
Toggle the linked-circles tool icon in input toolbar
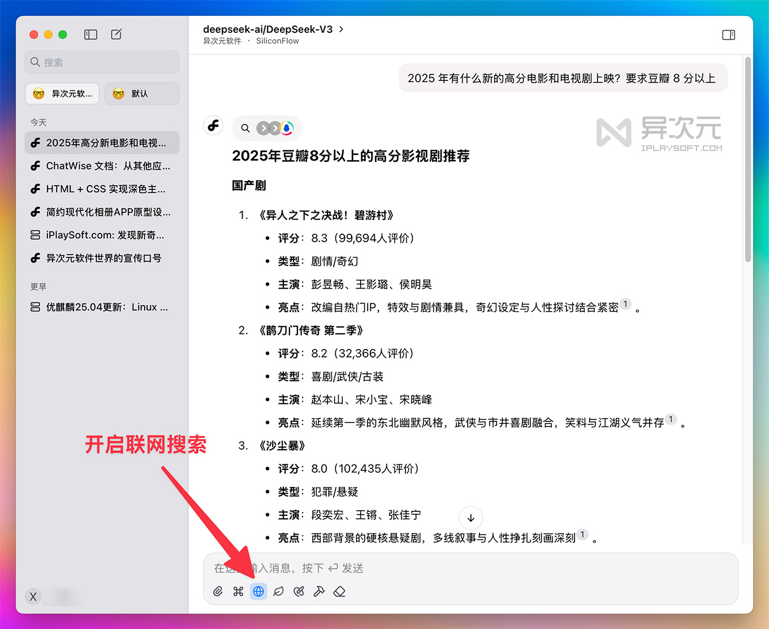(x=299, y=591)
